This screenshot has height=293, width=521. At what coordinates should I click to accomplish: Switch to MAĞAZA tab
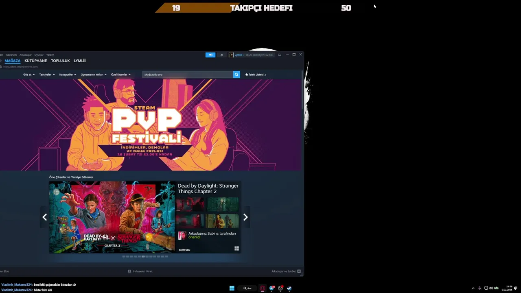[13, 61]
